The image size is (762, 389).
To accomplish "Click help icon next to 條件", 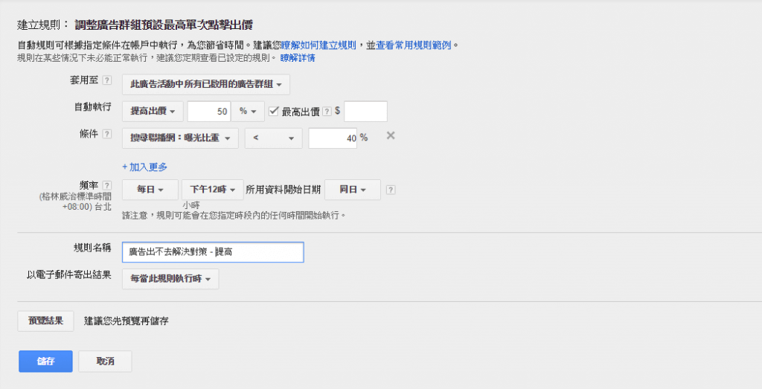I will pyautogui.click(x=107, y=134).
